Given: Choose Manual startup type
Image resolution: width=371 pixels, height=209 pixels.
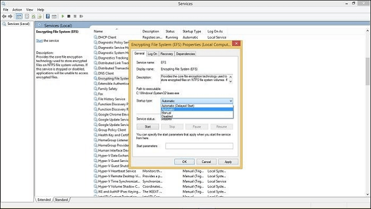Looking at the screenshot, I should 197,113.
